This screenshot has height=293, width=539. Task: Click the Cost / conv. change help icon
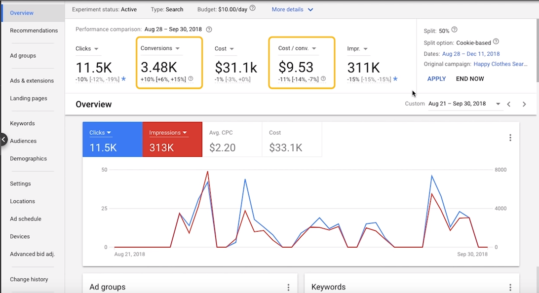click(x=323, y=79)
